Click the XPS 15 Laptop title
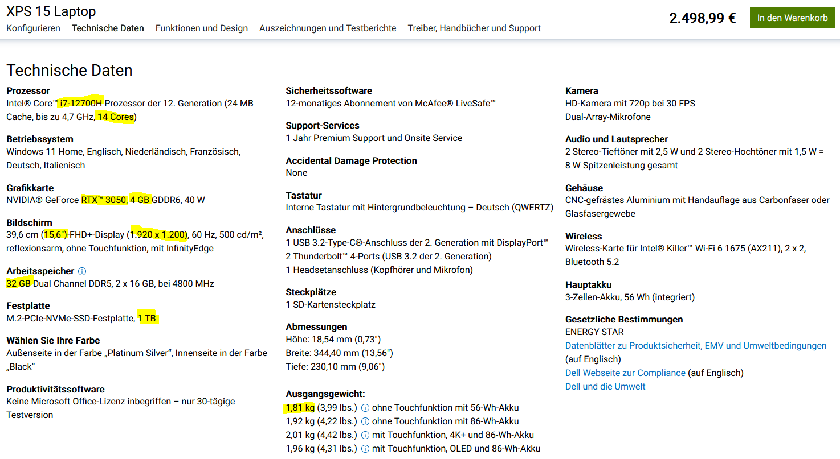The height and width of the screenshot is (459, 840). pos(51,11)
